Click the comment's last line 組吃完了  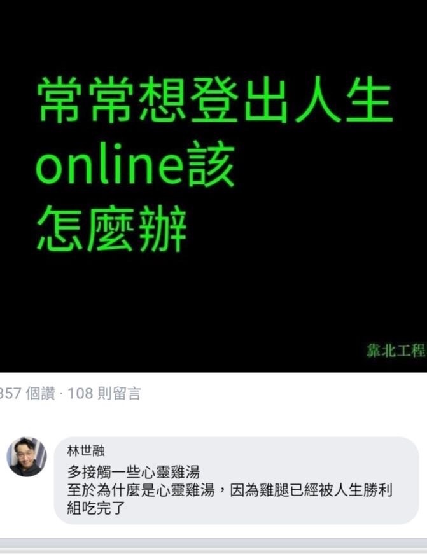[95, 508]
